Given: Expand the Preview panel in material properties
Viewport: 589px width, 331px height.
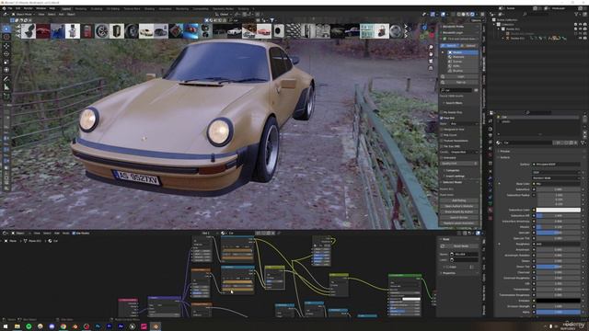Looking at the screenshot, I should click(x=505, y=151).
